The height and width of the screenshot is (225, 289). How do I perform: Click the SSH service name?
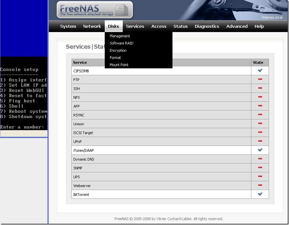point(77,89)
